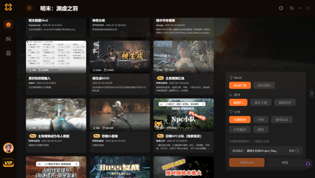This screenshot has height=178, width=315.
Task: Sort mods by 最多下载
Action: (261, 102)
